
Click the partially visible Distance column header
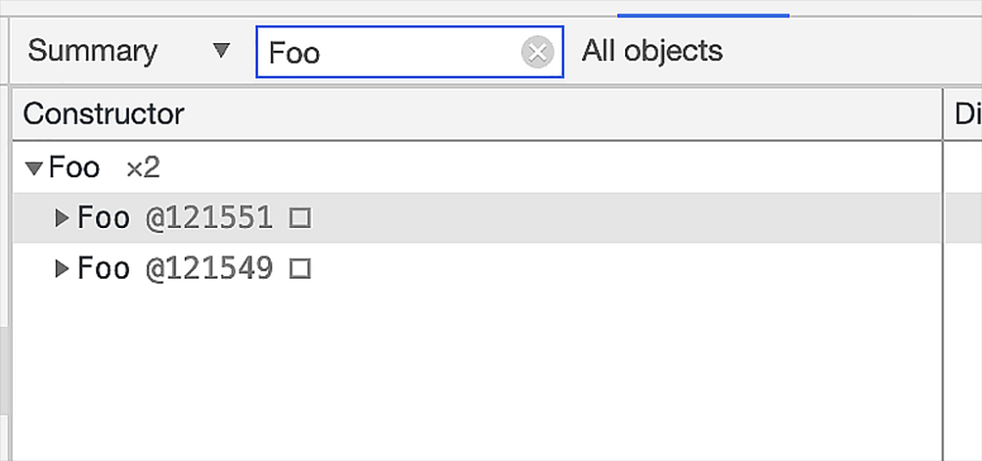coord(967,114)
